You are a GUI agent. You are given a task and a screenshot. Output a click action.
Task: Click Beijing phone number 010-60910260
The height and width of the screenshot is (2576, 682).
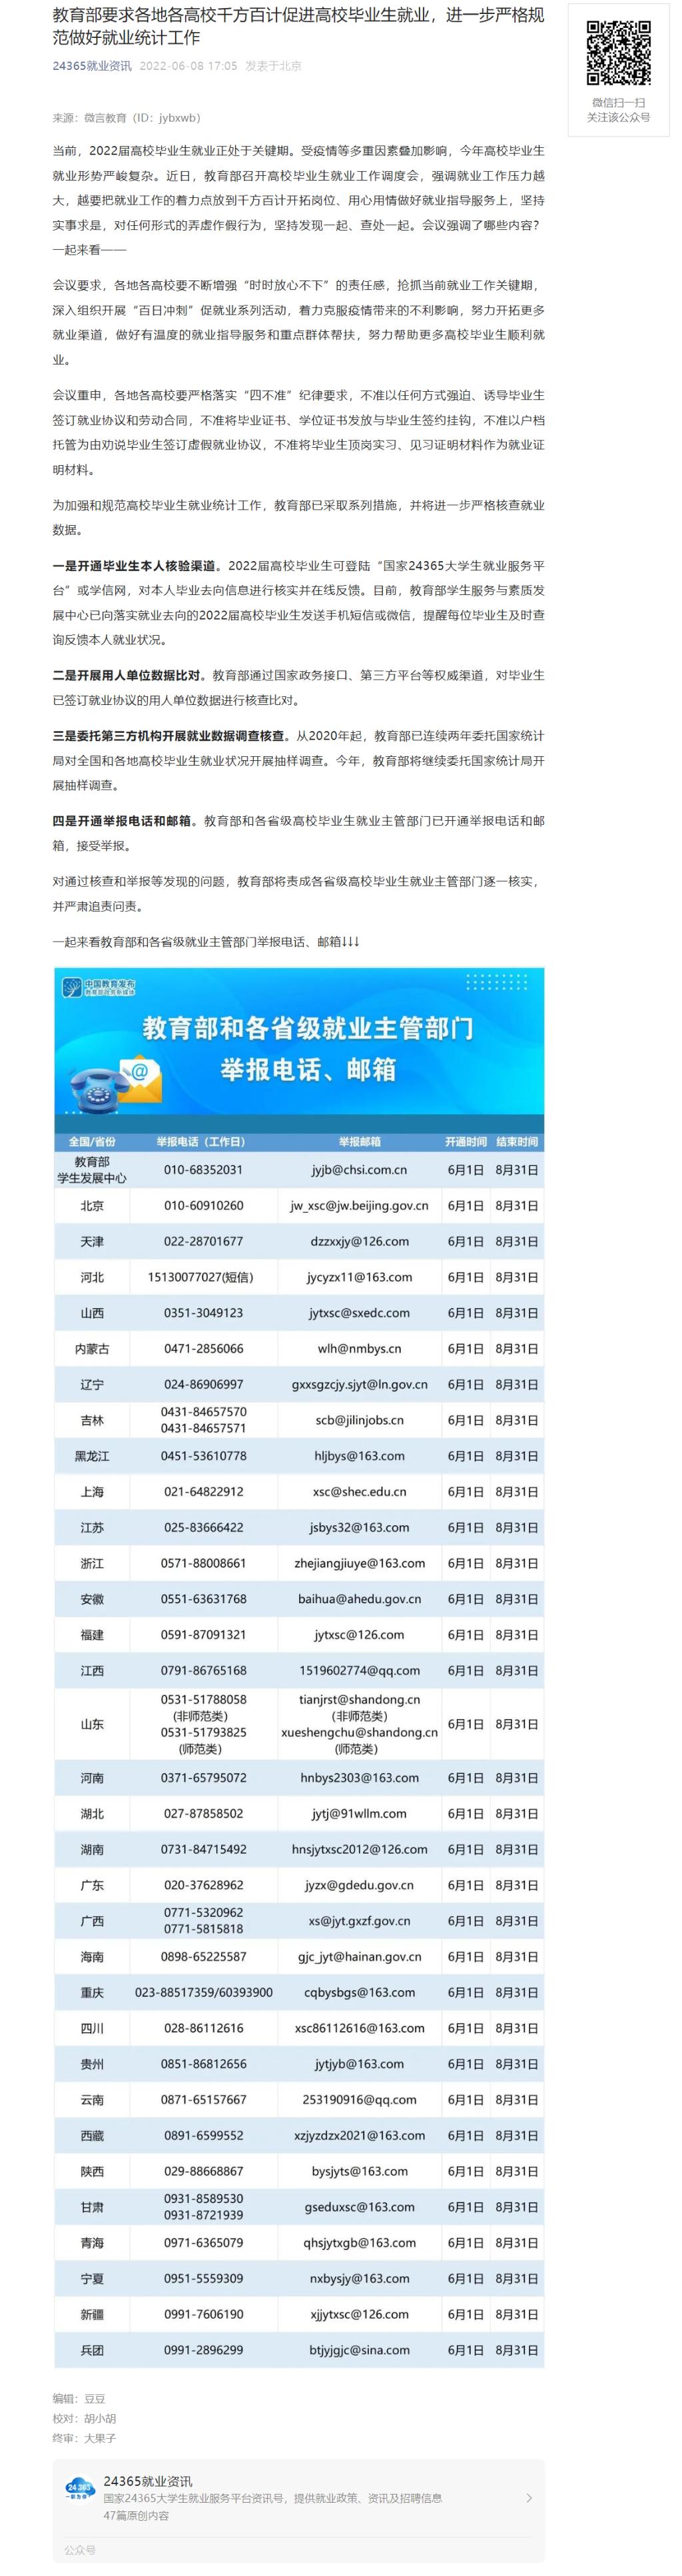203,1205
